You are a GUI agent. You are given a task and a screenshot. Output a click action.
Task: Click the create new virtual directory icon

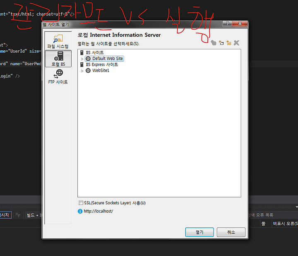pyautogui.click(x=229, y=43)
